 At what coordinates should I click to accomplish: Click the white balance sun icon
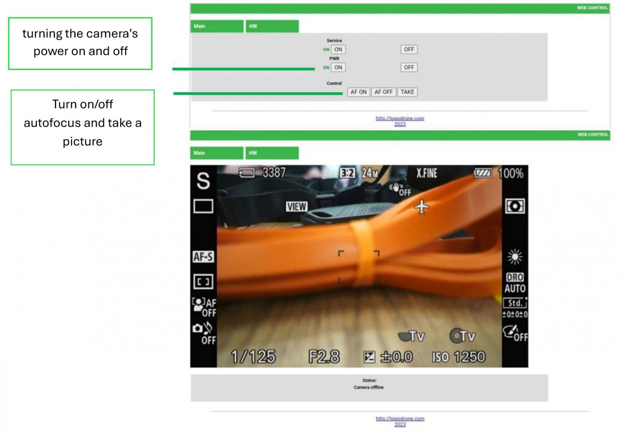(x=515, y=257)
